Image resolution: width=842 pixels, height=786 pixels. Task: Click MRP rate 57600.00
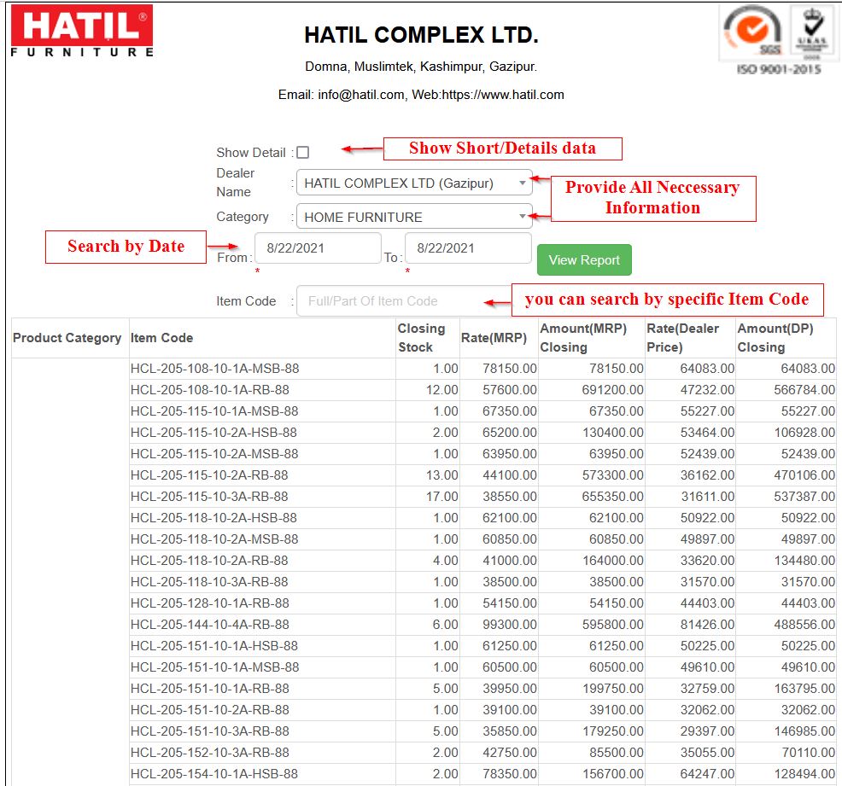pos(510,390)
